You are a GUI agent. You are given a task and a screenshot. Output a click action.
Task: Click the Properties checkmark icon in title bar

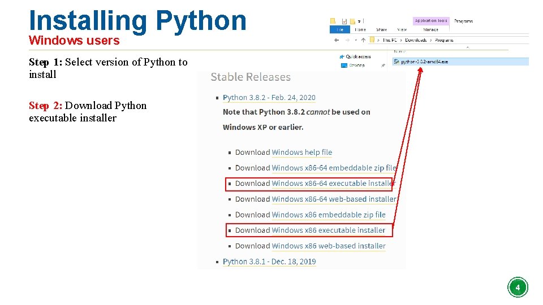pos(344,21)
